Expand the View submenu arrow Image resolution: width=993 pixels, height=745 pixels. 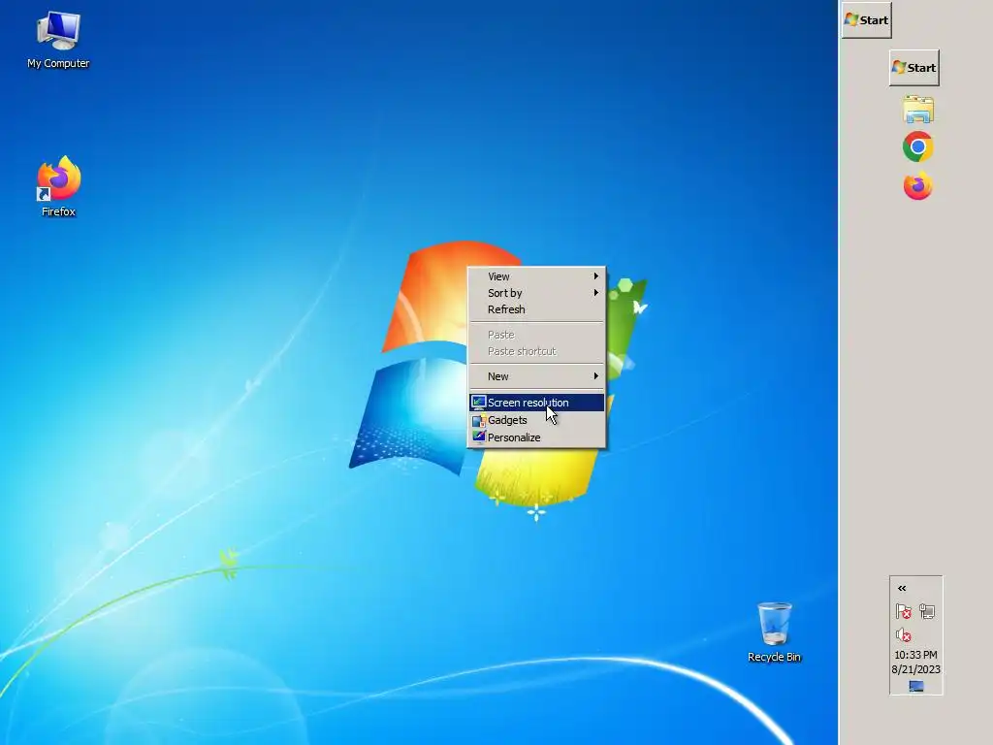pyautogui.click(x=596, y=276)
